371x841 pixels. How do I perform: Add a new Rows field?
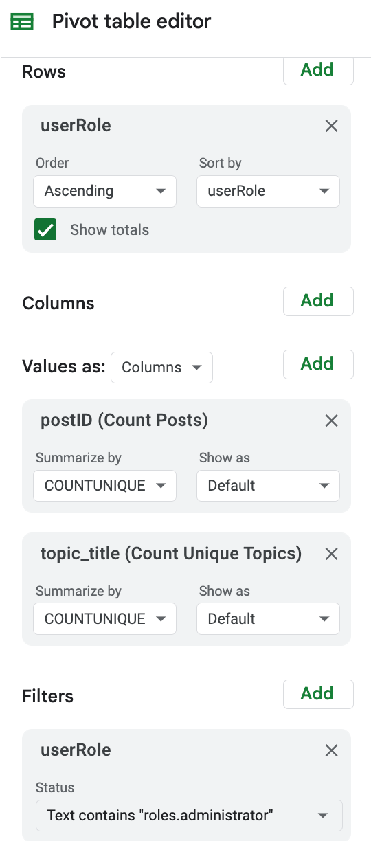pyautogui.click(x=318, y=70)
